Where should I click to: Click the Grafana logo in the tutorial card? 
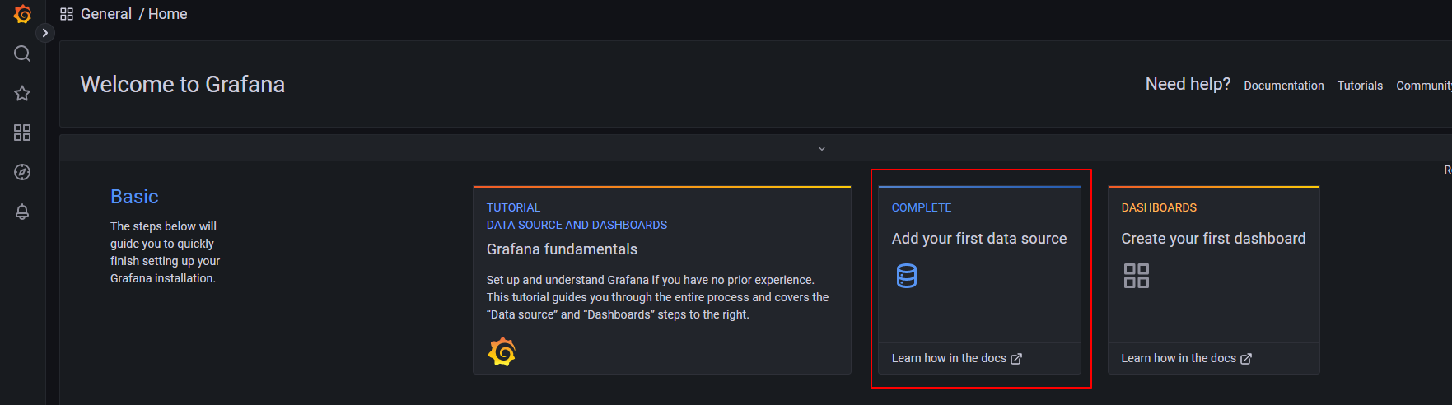[502, 352]
